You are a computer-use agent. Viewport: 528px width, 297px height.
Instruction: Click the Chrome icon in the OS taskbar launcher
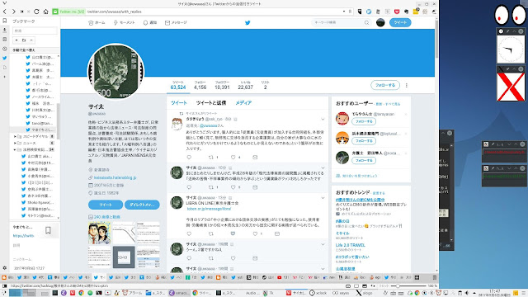tap(81, 293)
